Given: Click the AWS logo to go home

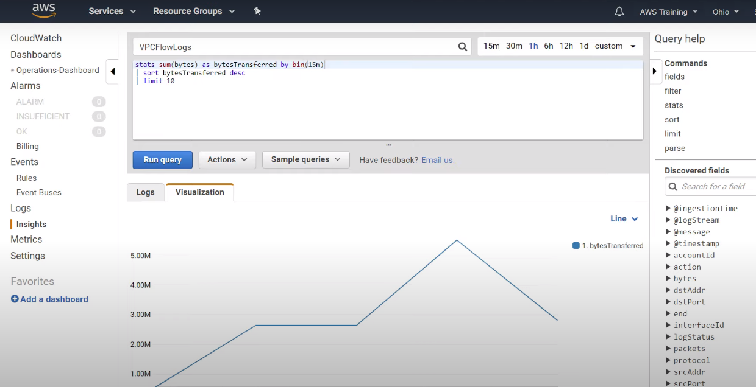Looking at the screenshot, I should (43, 11).
